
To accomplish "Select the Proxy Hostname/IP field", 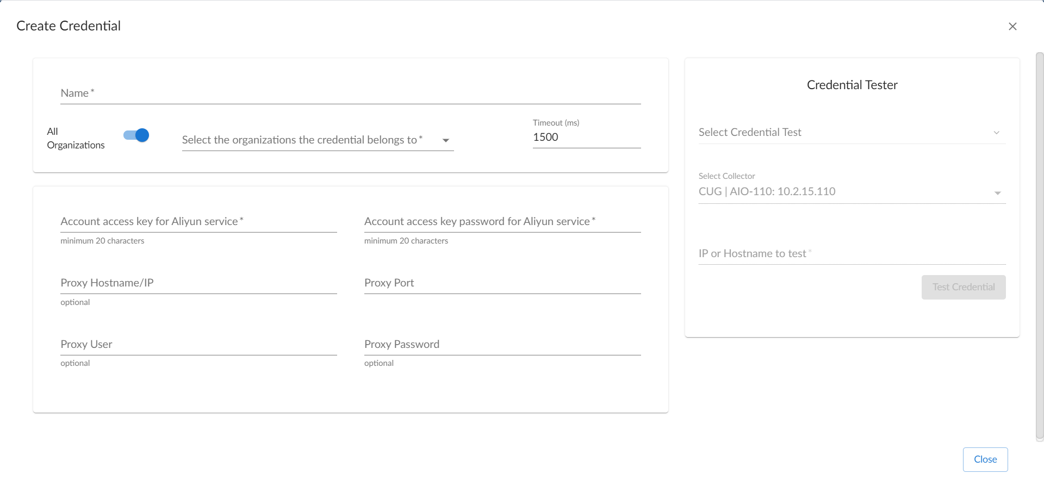I will click(198, 283).
